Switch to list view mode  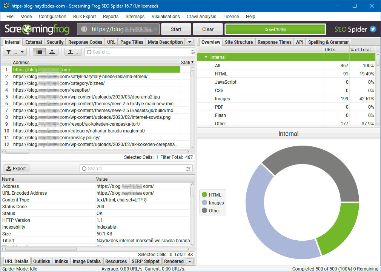(39, 52)
